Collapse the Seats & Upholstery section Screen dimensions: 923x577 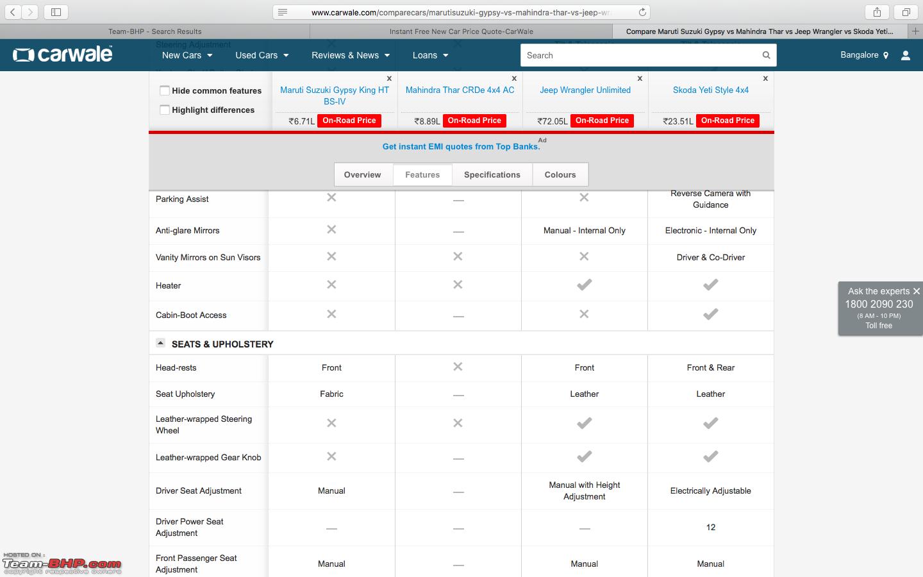[160, 343]
